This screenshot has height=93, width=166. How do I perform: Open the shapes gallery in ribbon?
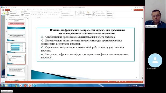[x=80, y=13]
